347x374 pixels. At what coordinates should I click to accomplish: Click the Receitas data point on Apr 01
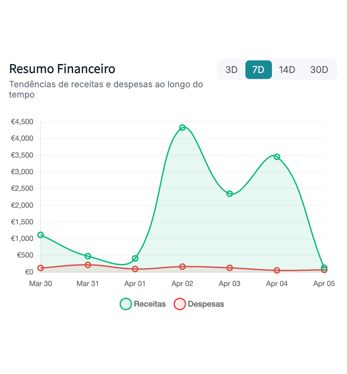point(135,258)
